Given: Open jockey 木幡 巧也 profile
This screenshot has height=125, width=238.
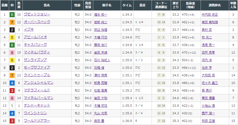Looking at the screenshot, I should [101, 37].
